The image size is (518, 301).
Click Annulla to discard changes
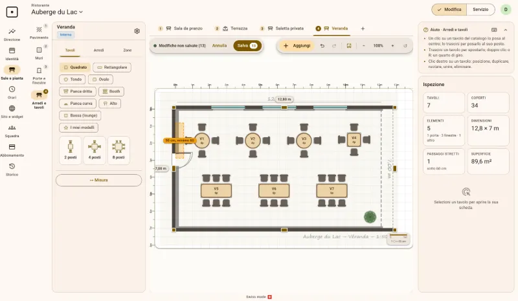(x=220, y=45)
